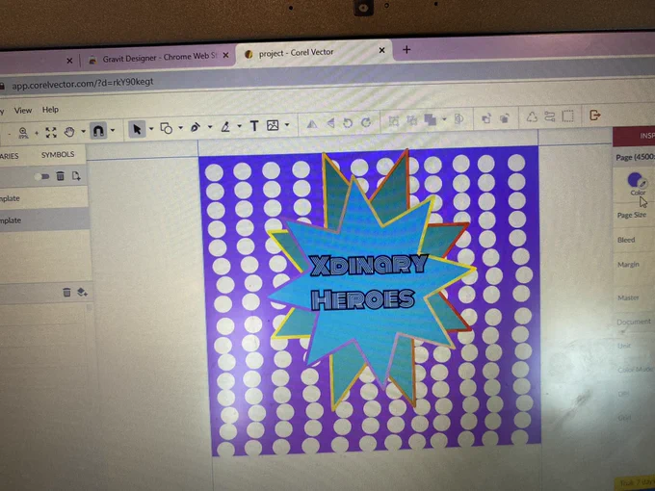This screenshot has height=491, width=655.
Task: Click the Insert Image tool
Action: click(x=273, y=125)
